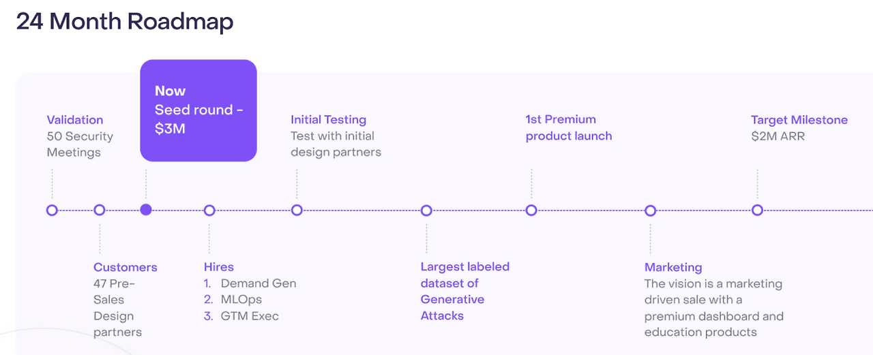The image size is (873, 355).
Task: Click the 1st Premium product launch heading
Action: (x=568, y=127)
